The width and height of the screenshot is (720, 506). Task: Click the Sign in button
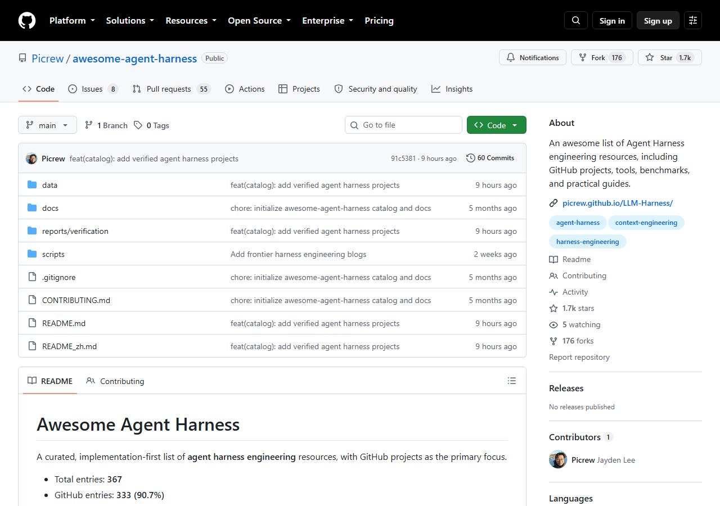[612, 20]
